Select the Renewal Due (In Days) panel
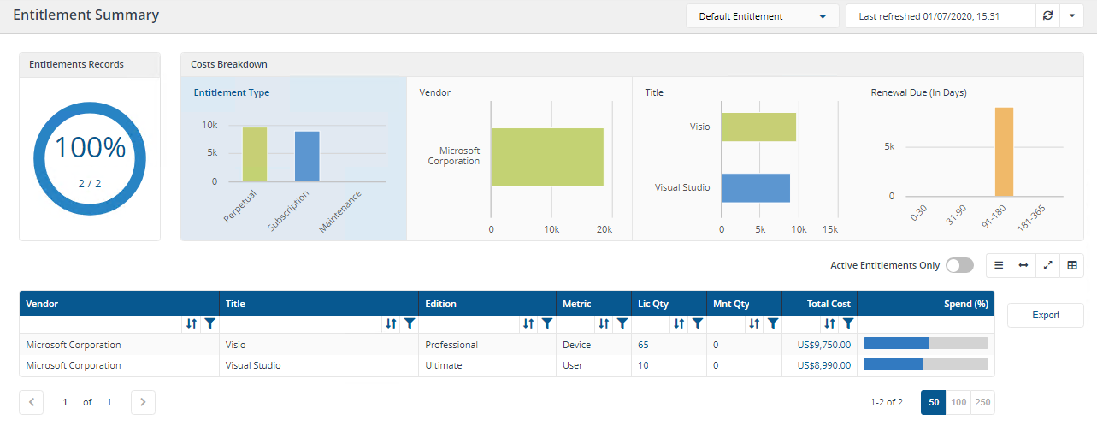The width and height of the screenshot is (1097, 438). point(970,158)
